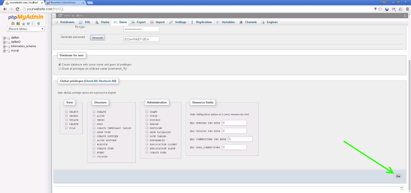Expand the information_schema tree node
This screenshot has width=411, height=193.
coord(4,46)
